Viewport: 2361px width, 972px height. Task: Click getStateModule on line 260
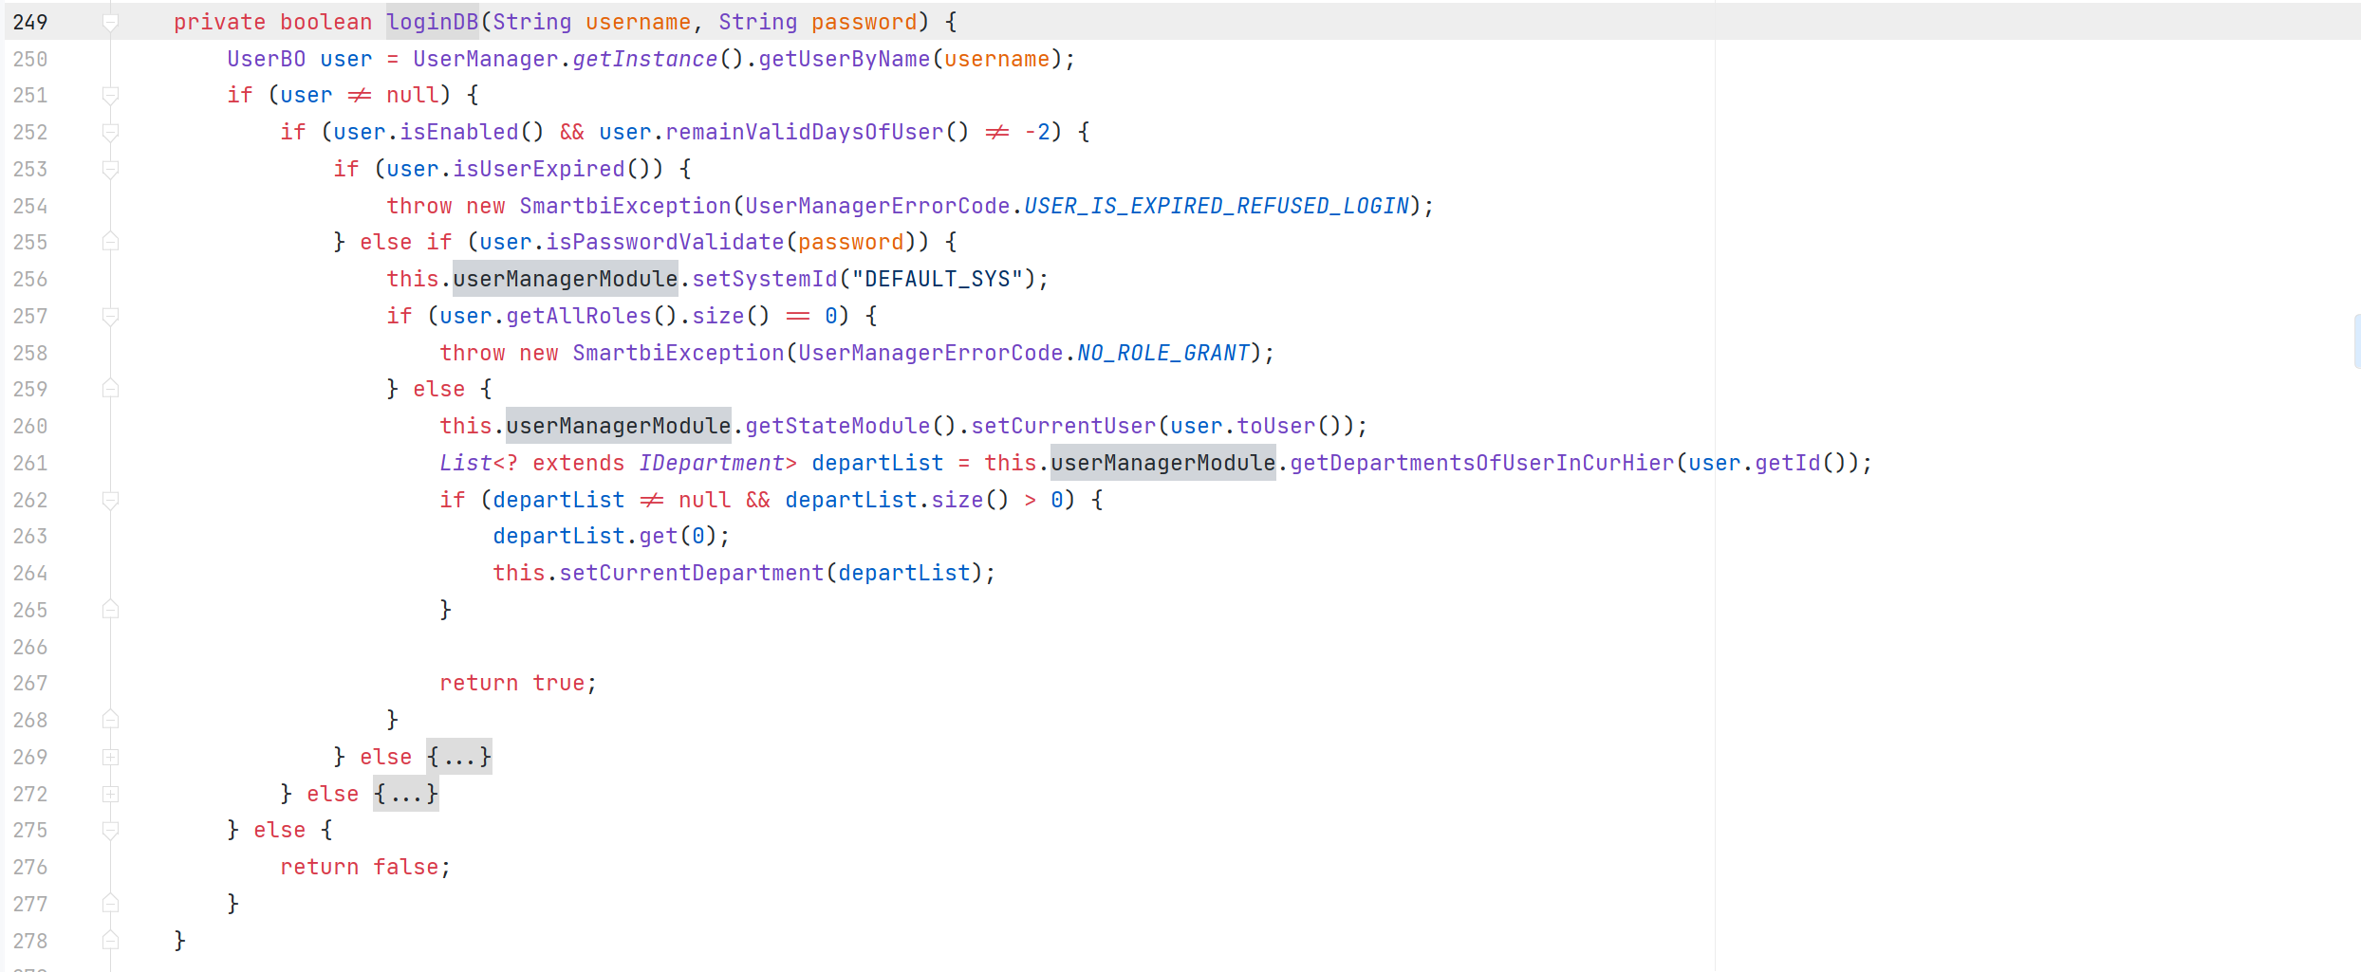click(x=838, y=426)
